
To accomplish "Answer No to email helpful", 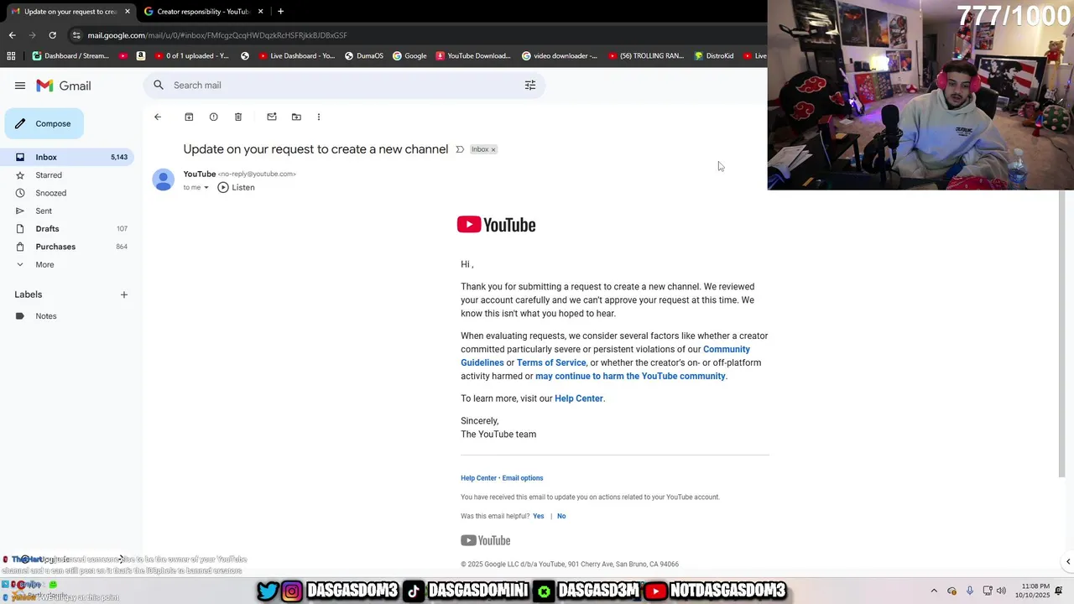I will coord(561,516).
